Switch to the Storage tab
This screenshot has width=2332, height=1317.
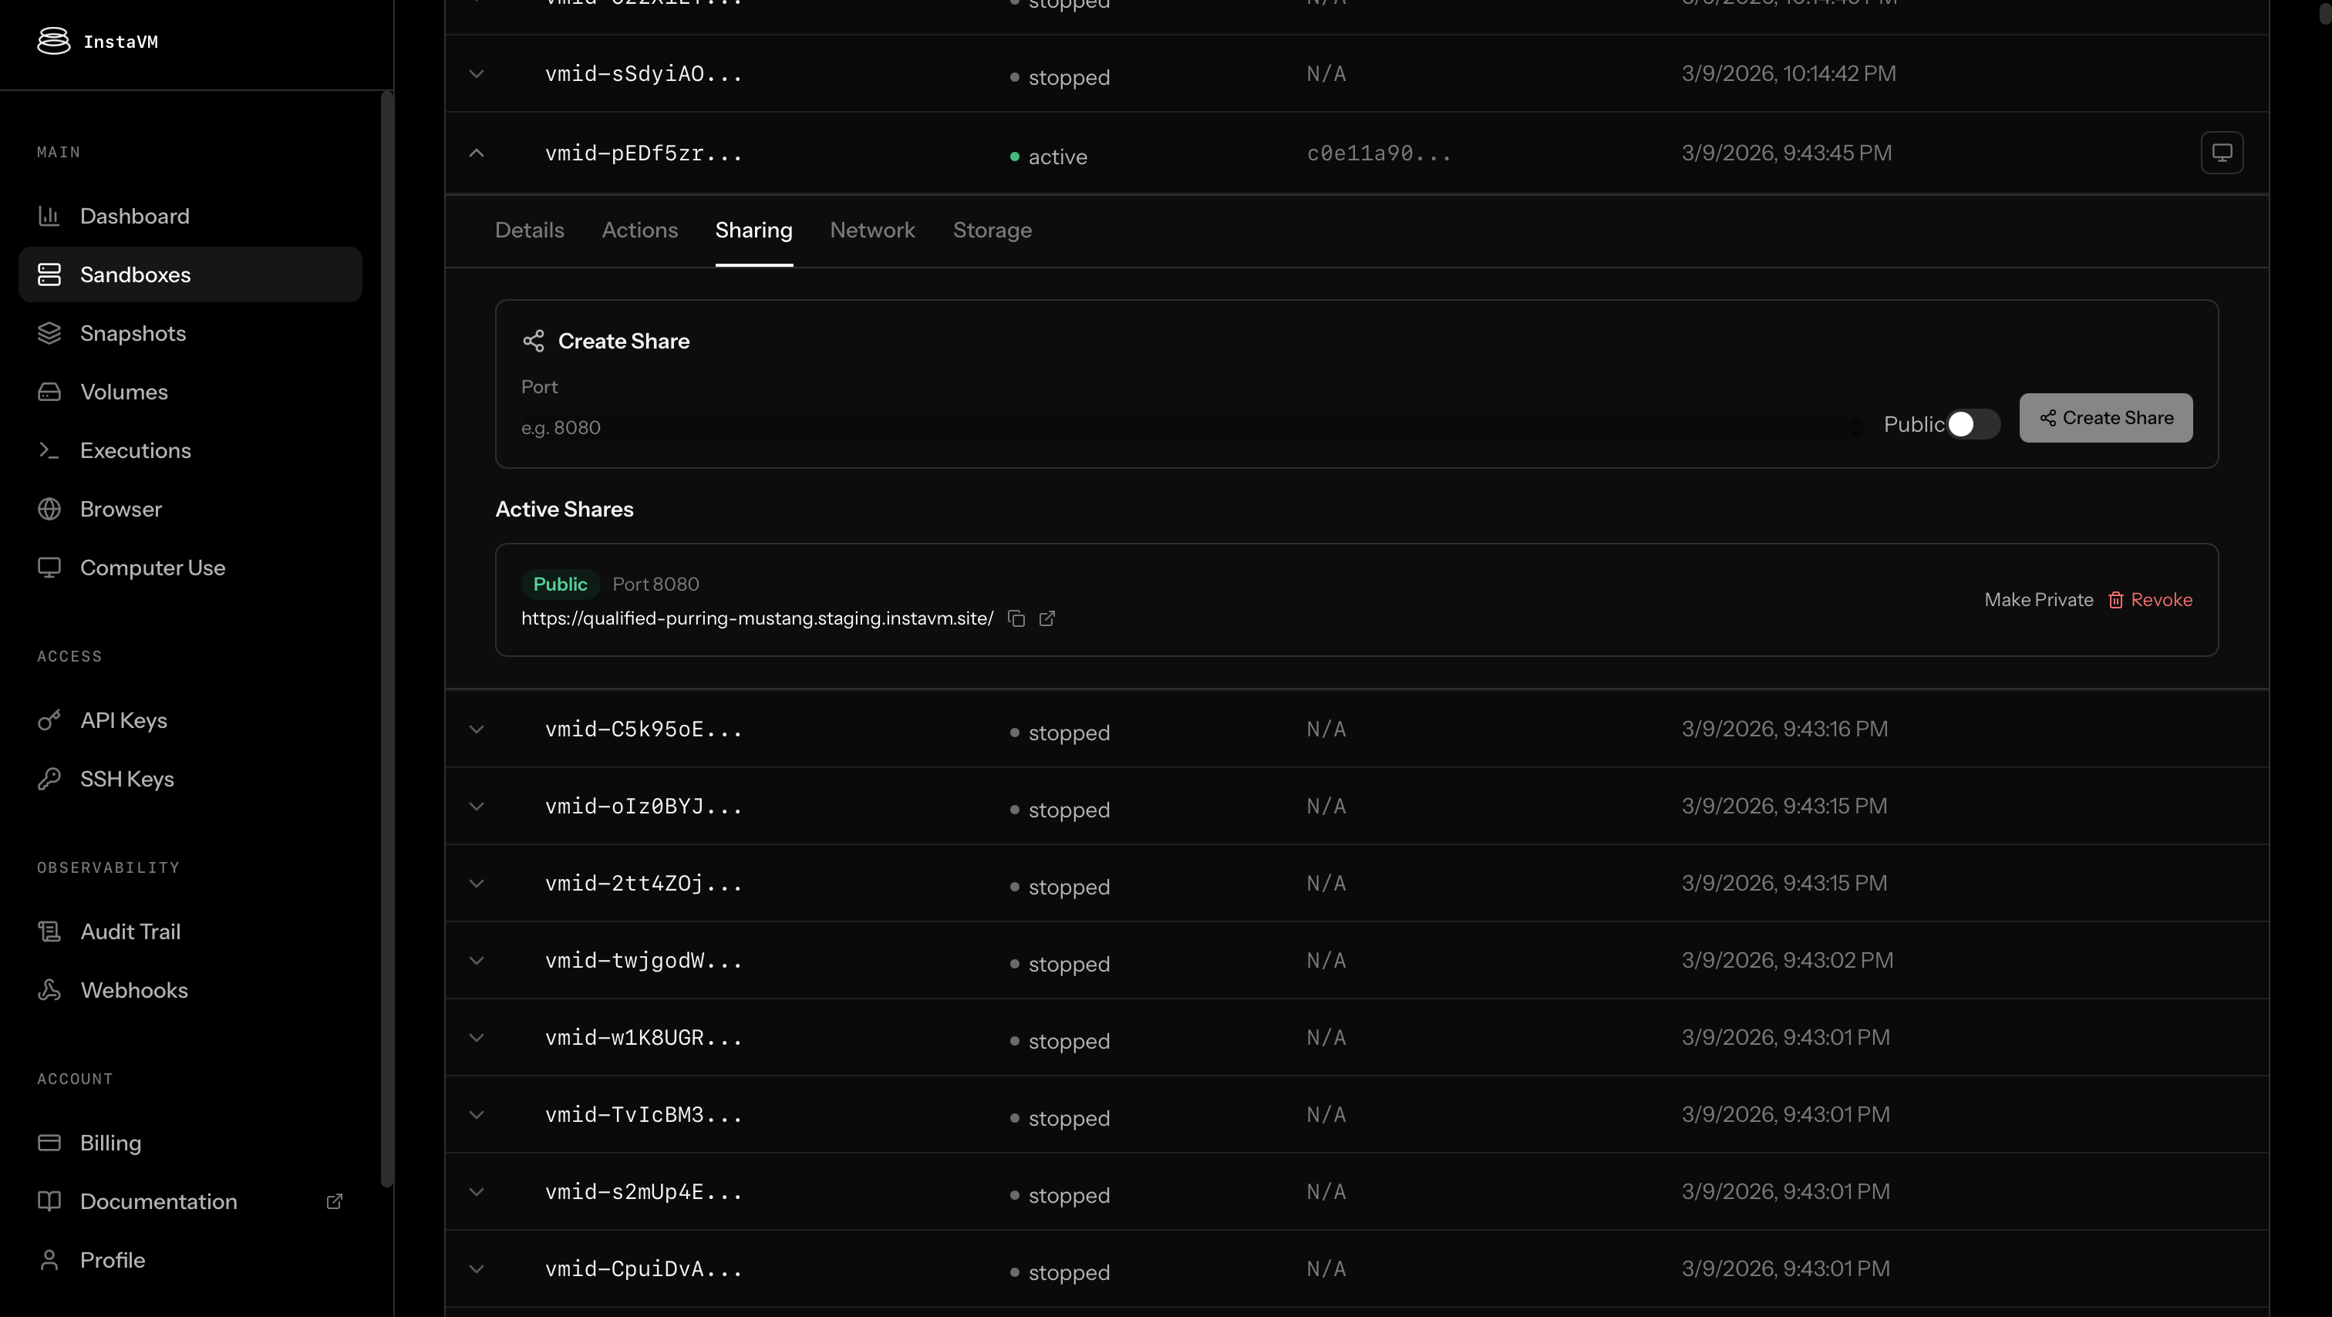point(991,230)
